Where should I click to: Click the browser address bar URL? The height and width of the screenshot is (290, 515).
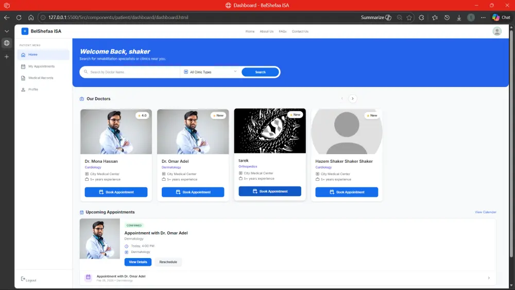[x=118, y=18]
